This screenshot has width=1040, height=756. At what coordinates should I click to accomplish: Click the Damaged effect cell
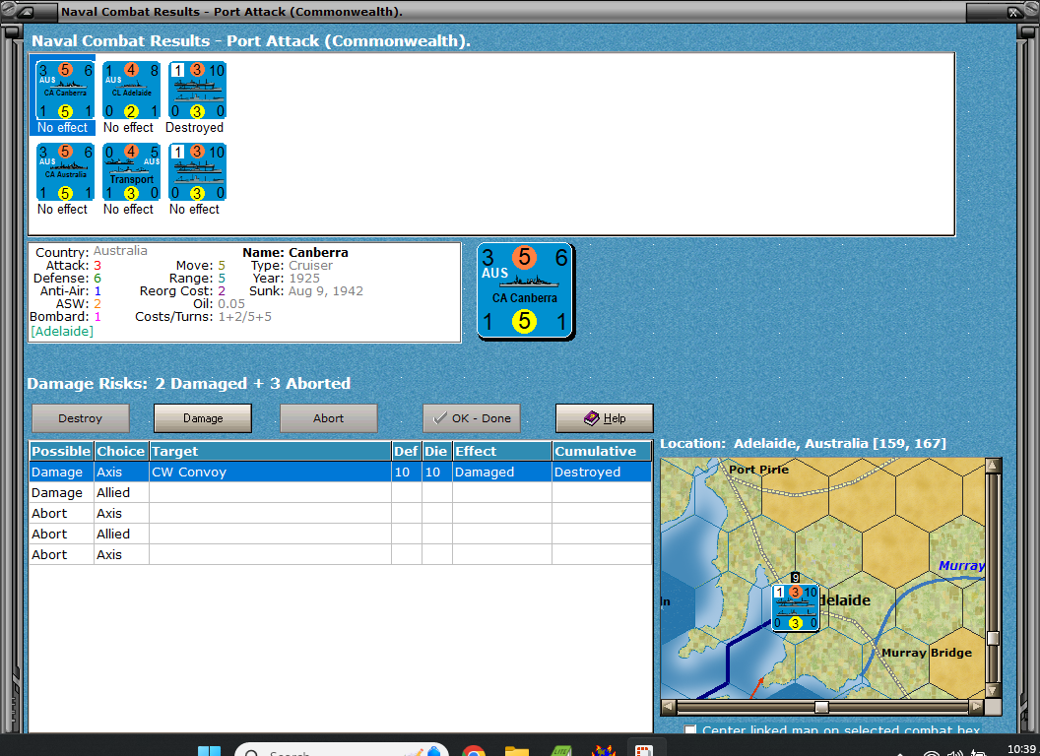tap(502, 472)
